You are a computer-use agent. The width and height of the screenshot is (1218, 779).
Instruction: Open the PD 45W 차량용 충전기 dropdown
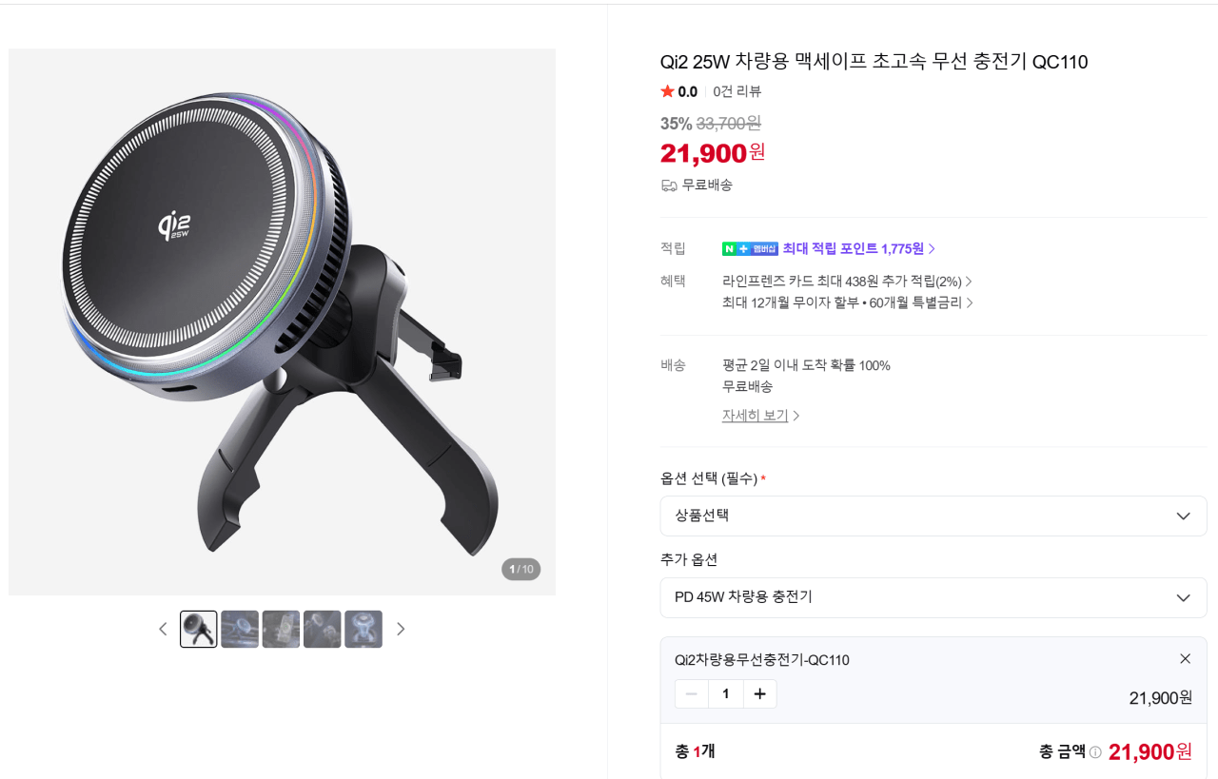(933, 597)
